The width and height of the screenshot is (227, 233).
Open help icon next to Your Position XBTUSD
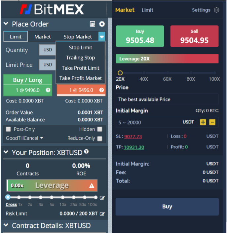coord(86,151)
